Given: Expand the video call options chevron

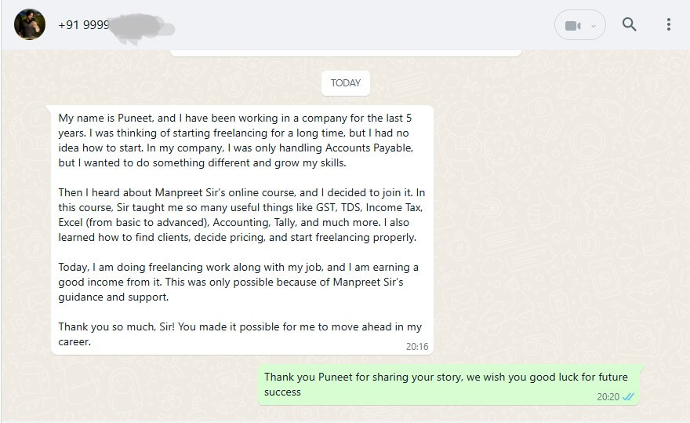Looking at the screenshot, I should (593, 25).
